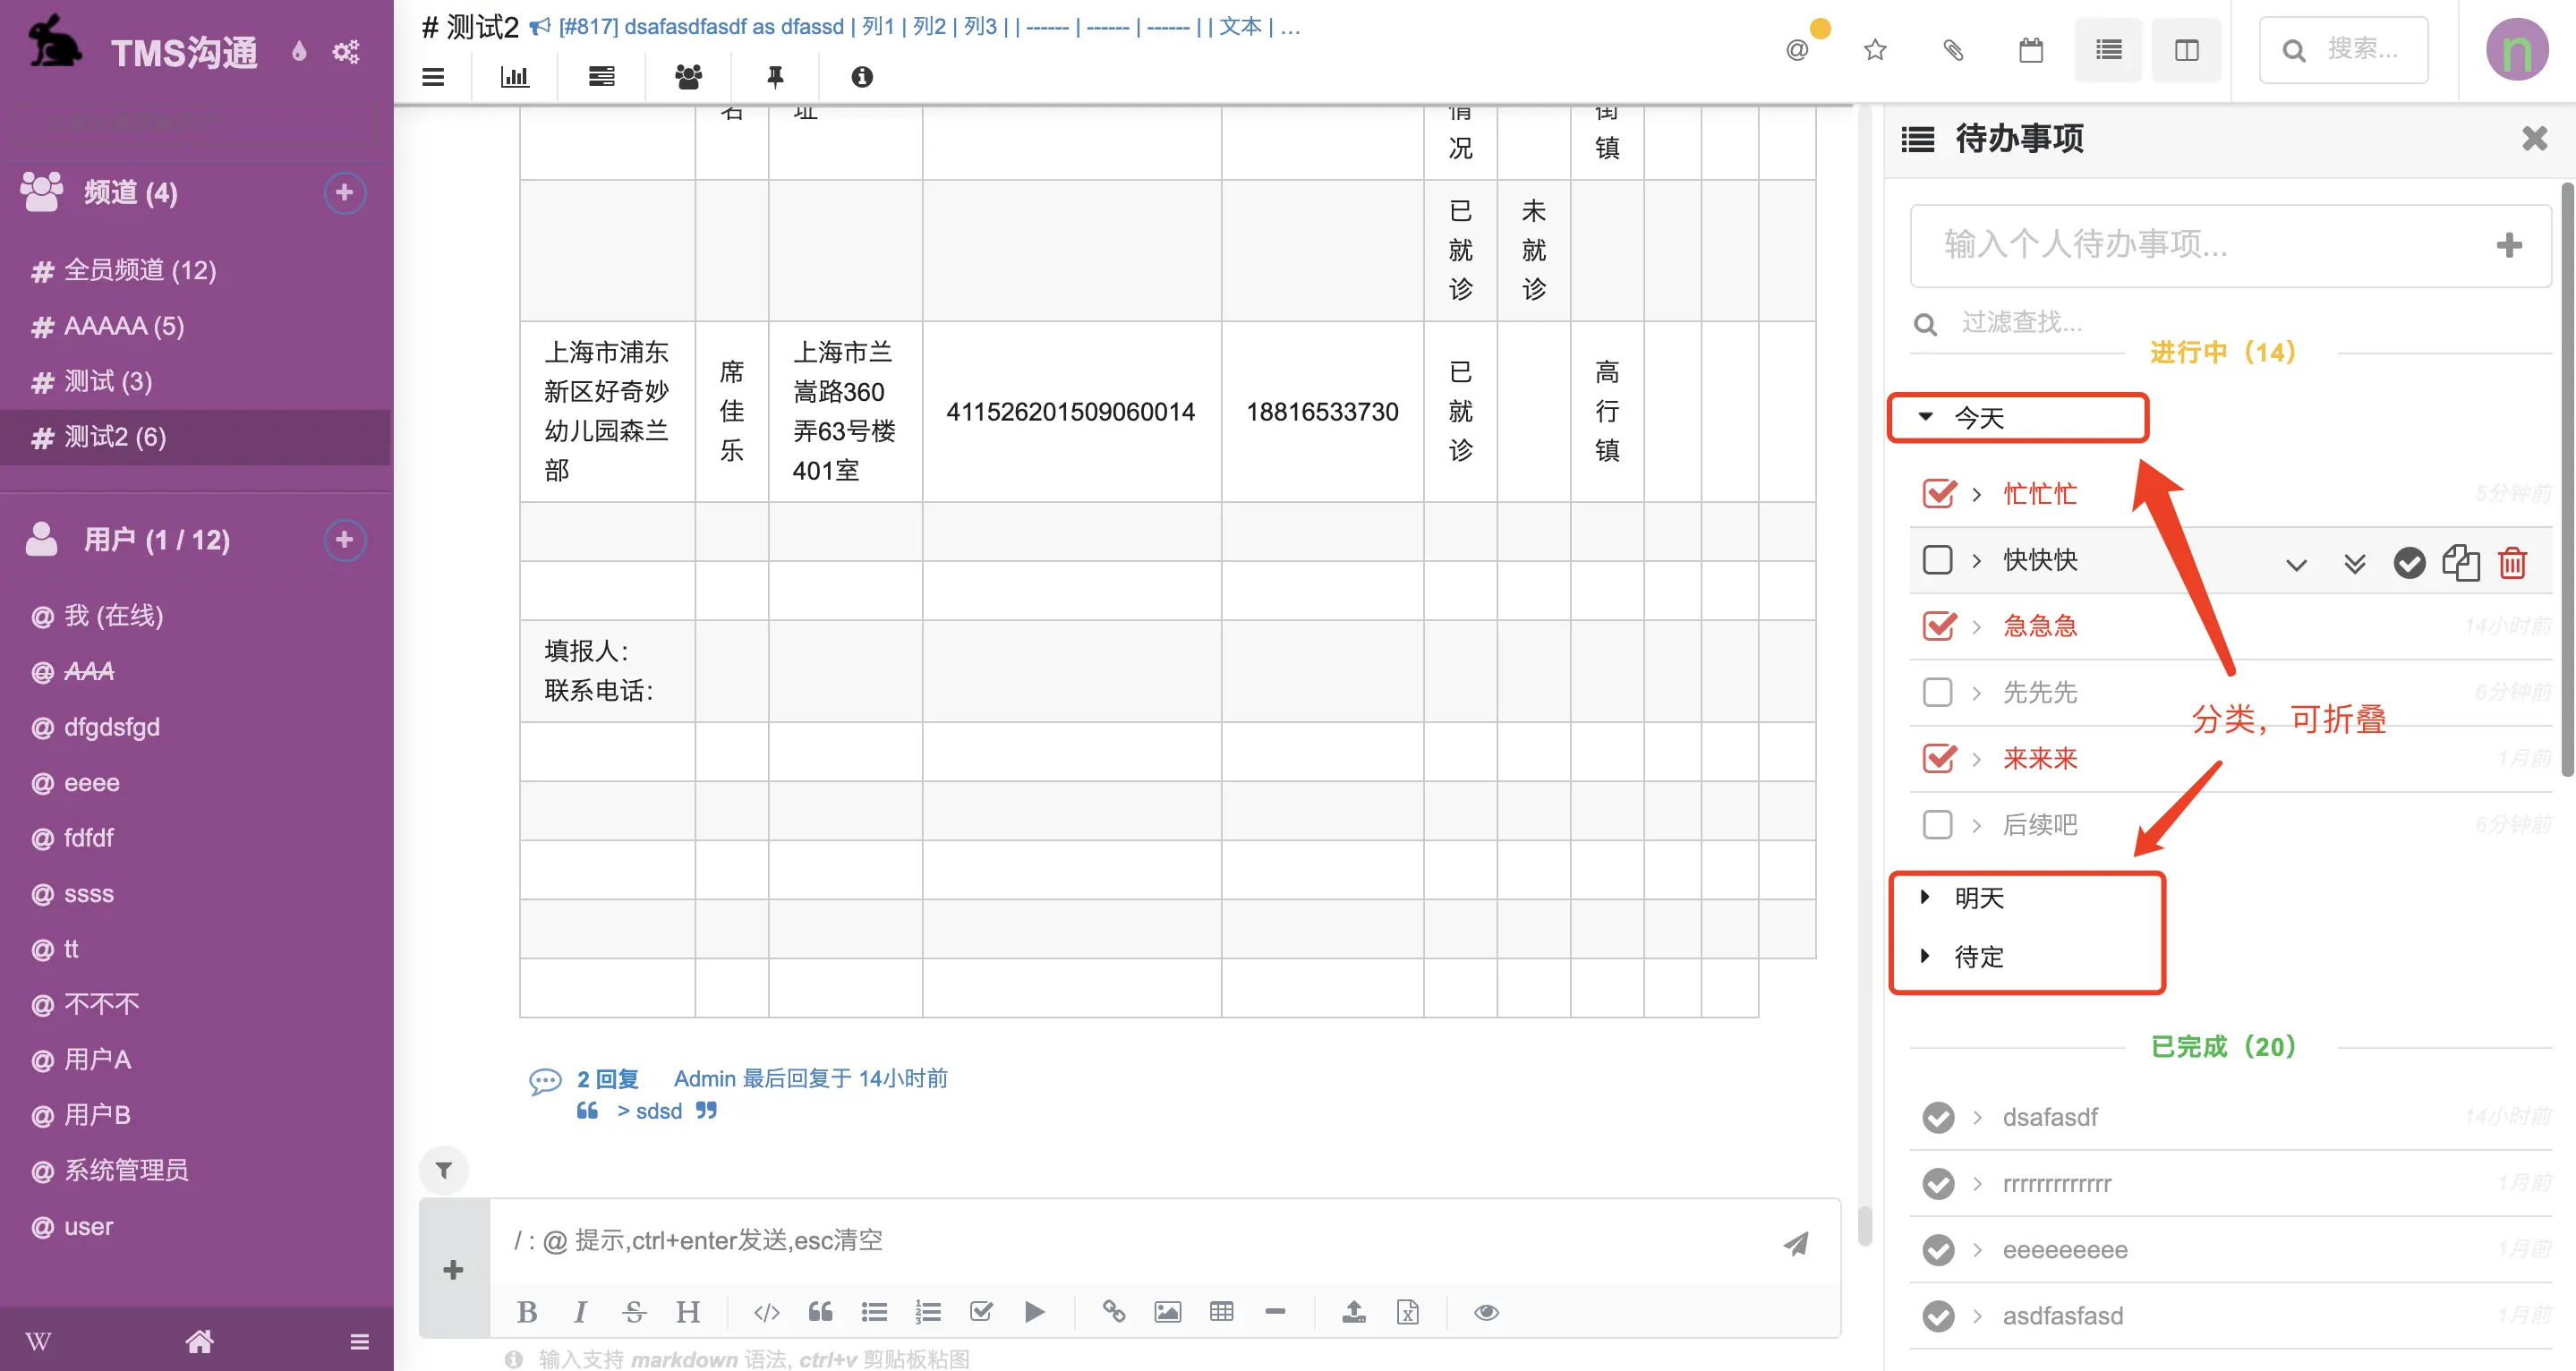
Task: Open TMS settings gears icon
Action: (346, 51)
